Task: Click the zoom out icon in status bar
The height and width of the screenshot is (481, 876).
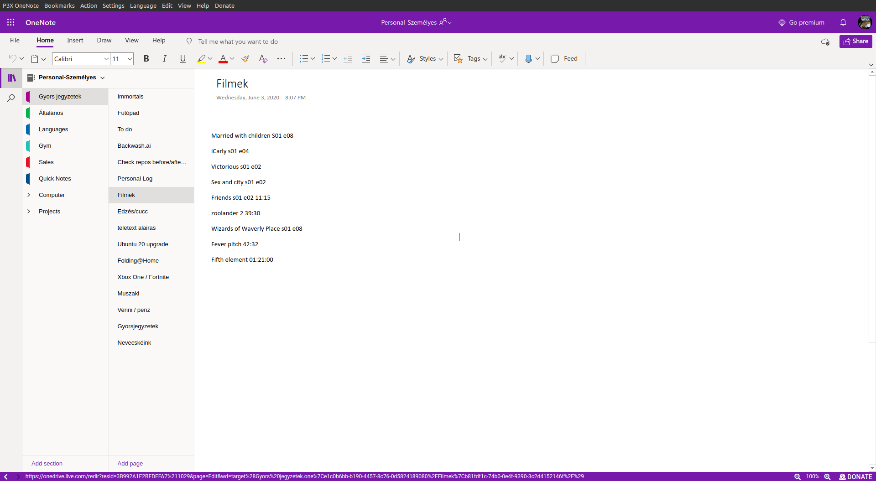Action: click(798, 476)
